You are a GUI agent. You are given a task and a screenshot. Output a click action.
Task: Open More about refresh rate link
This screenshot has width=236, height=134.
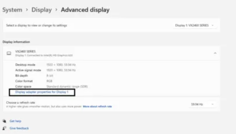pos(98,107)
